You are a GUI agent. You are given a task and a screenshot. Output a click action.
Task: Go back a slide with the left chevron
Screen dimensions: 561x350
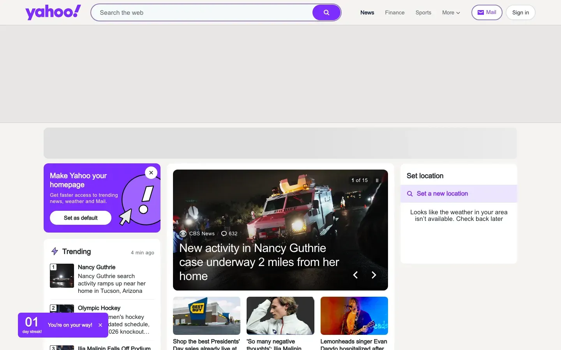(x=355, y=275)
